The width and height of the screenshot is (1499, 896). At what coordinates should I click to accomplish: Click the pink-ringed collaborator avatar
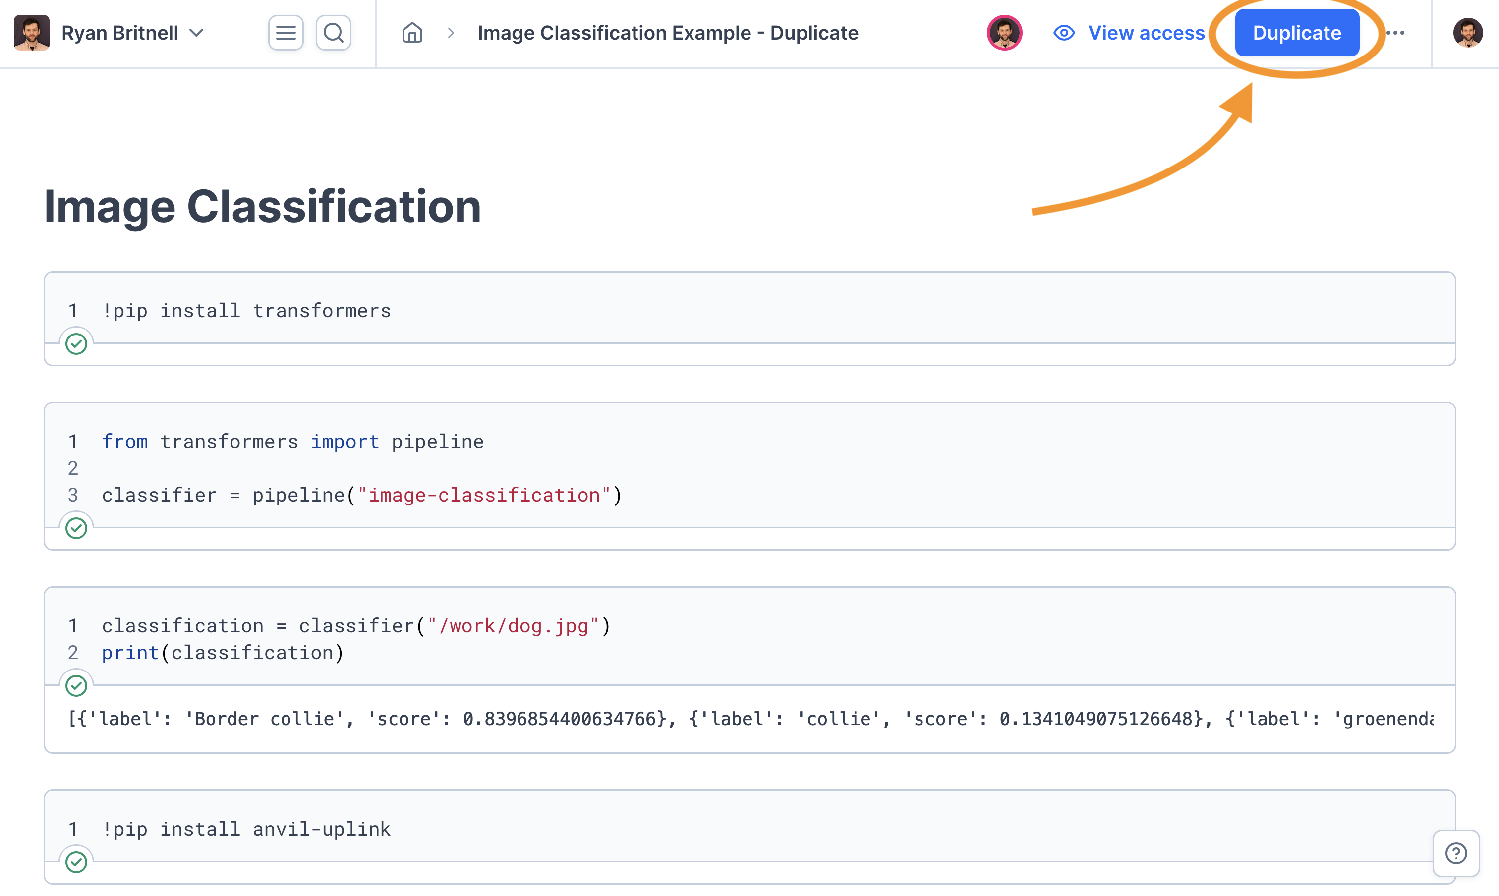pos(1004,33)
